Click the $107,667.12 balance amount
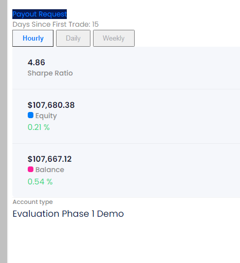This screenshot has height=263, width=240. coord(49,159)
